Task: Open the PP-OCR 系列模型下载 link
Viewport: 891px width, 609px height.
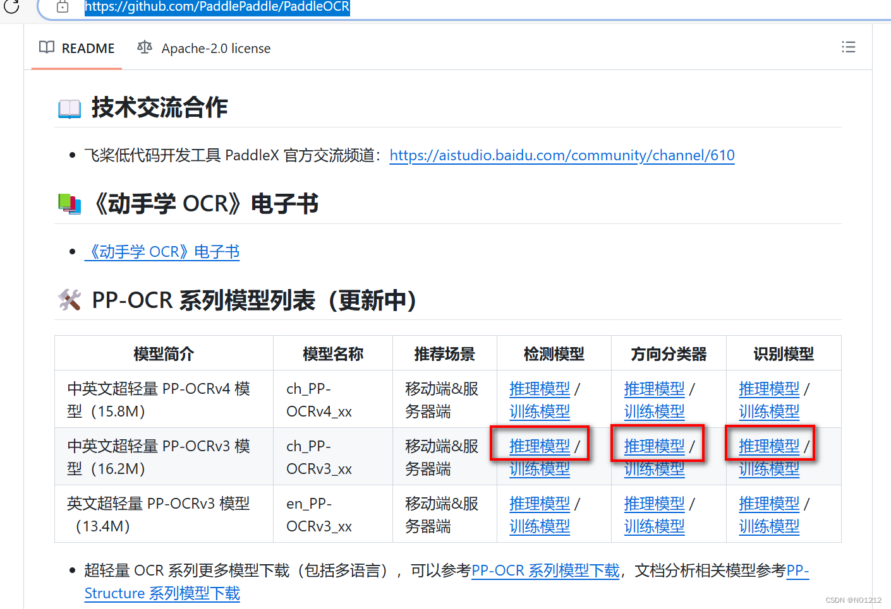Action: pos(545,571)
